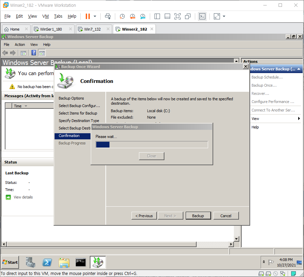This screenshot has height=277, width=304.
Task: Click Help in the Actions pane
Action: click(x=255, y=127)
